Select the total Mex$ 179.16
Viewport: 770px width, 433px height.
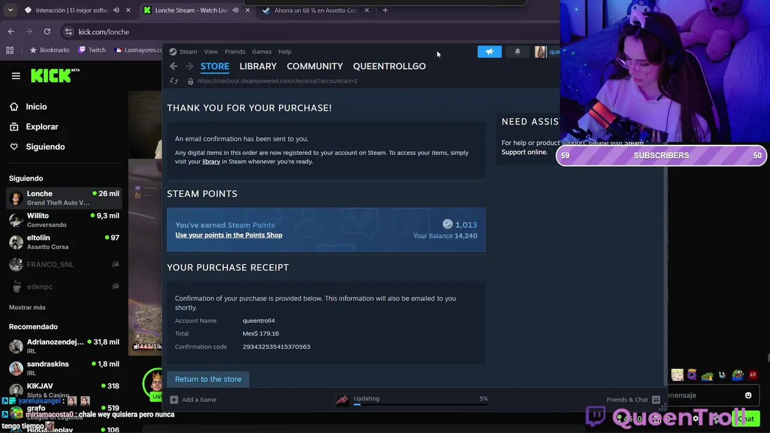click(260, 333)
